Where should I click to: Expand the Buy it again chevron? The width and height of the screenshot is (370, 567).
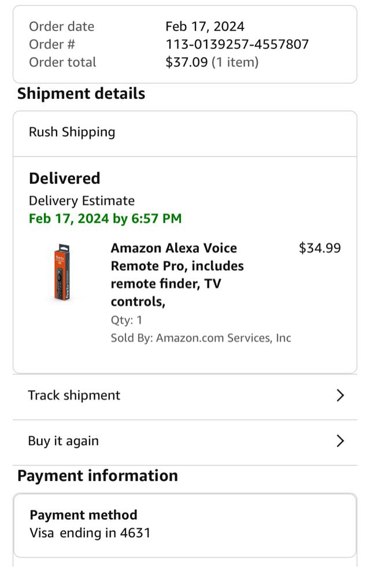340,441
